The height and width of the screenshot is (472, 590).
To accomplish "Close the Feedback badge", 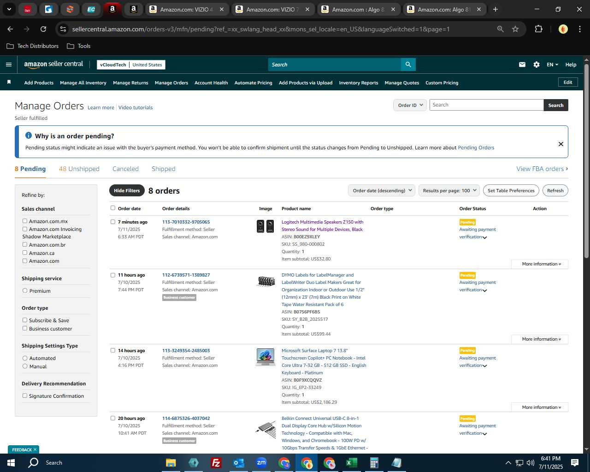I will pos(35,449).
